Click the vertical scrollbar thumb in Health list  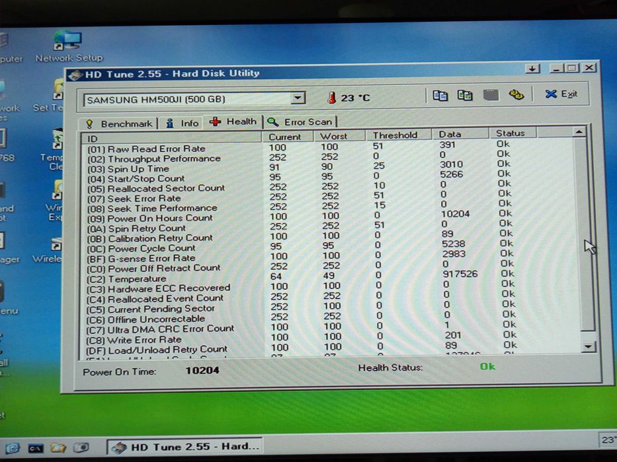tap(584, 234)
